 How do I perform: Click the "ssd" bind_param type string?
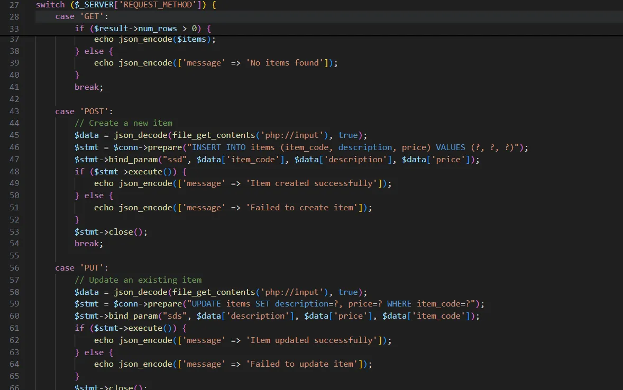[175, 160]
